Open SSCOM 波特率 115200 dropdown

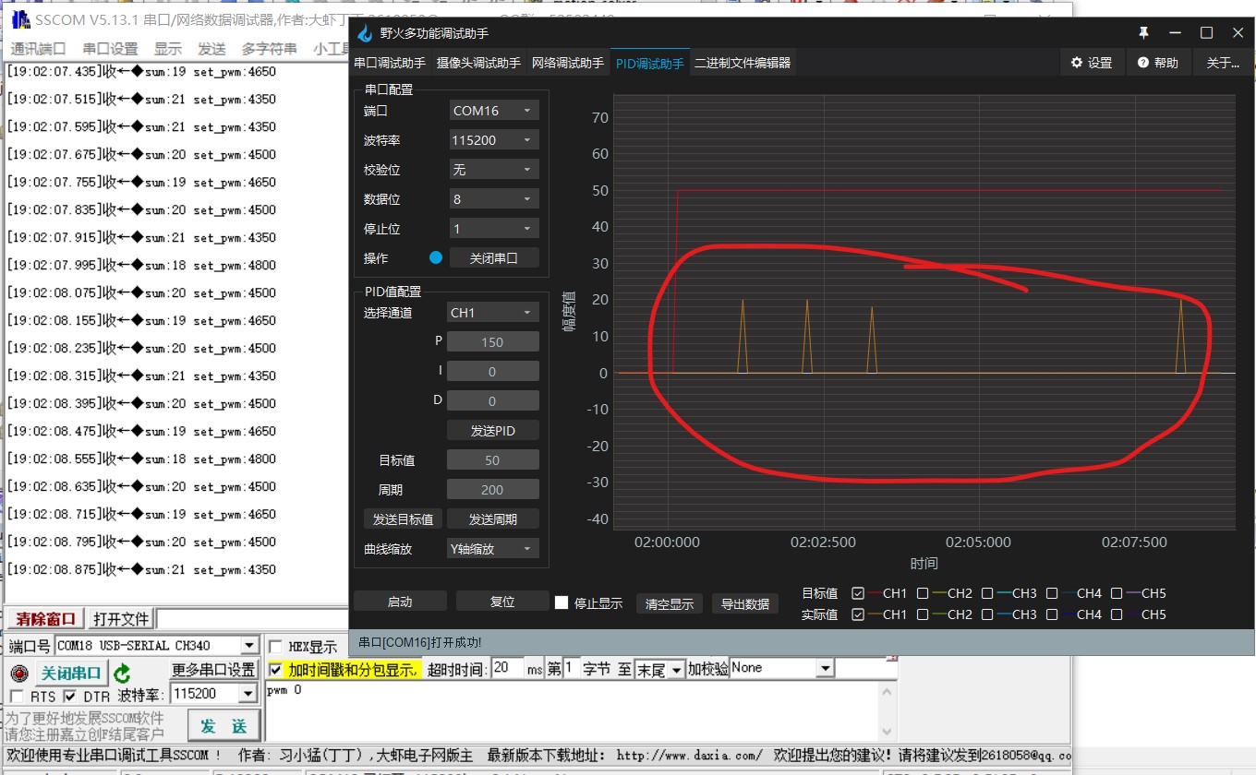(x=214, y=694)
